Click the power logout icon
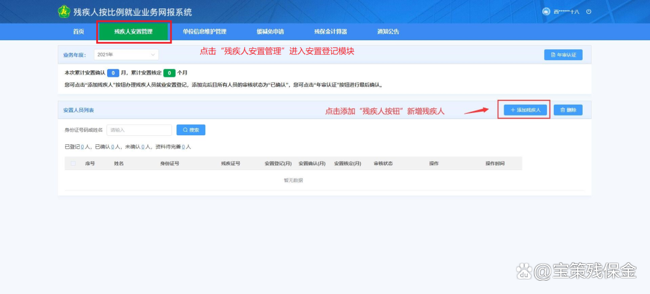 [x=589, y=11]
